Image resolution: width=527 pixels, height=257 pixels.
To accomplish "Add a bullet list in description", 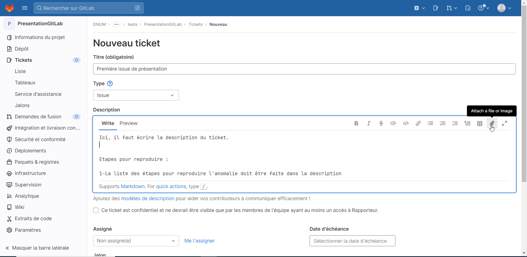I will pyautogui.click(x=430, y=124).
